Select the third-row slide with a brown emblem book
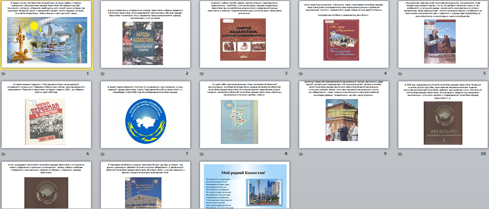 tap(46, 185)
